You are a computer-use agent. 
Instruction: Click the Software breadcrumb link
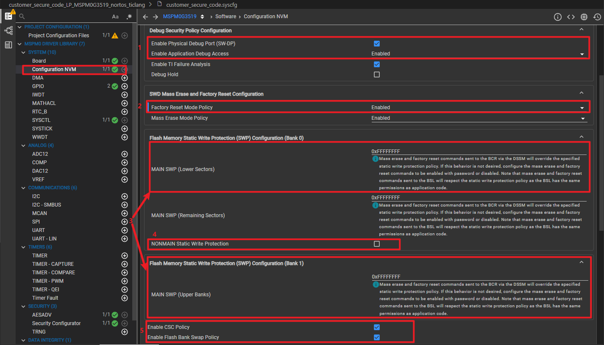[225, 17]
